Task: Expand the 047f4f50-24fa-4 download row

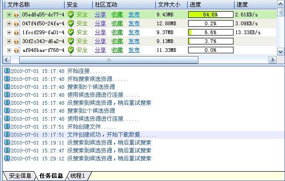Action: pyautogui.click(x=9, y=23)
